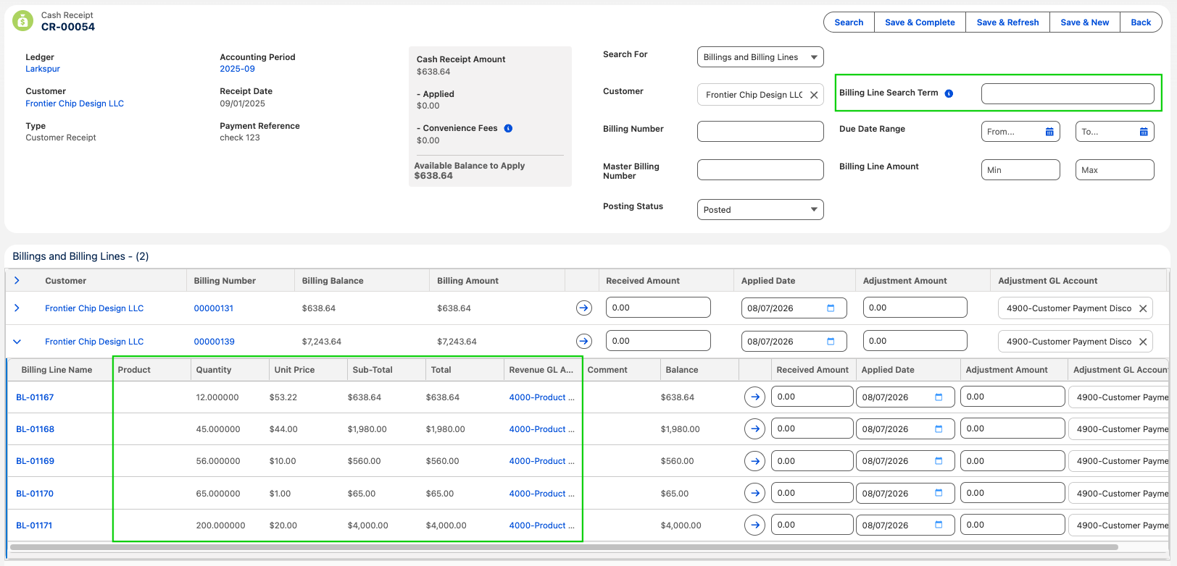Viewport: 1177px width, 566px height.
Task: Open the Due Date To calendar picker
Action: (x=1144, y=132)
